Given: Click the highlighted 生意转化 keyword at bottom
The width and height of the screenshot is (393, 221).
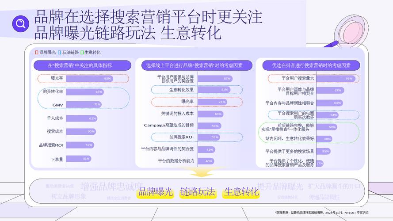Looking at the screenshot, I should point(241,192).
